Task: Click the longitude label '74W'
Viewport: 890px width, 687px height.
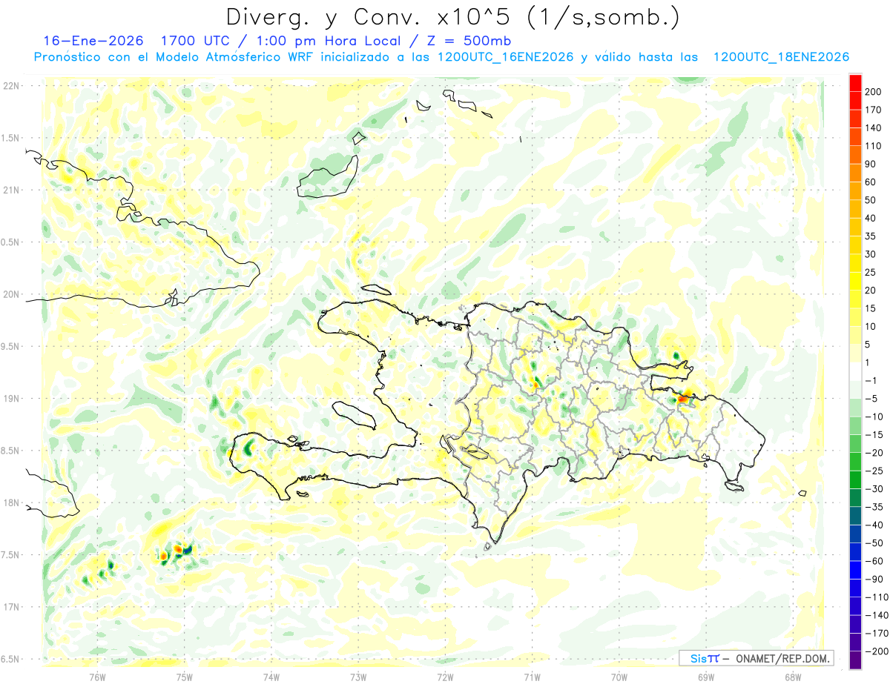Action: coord(271,677)
